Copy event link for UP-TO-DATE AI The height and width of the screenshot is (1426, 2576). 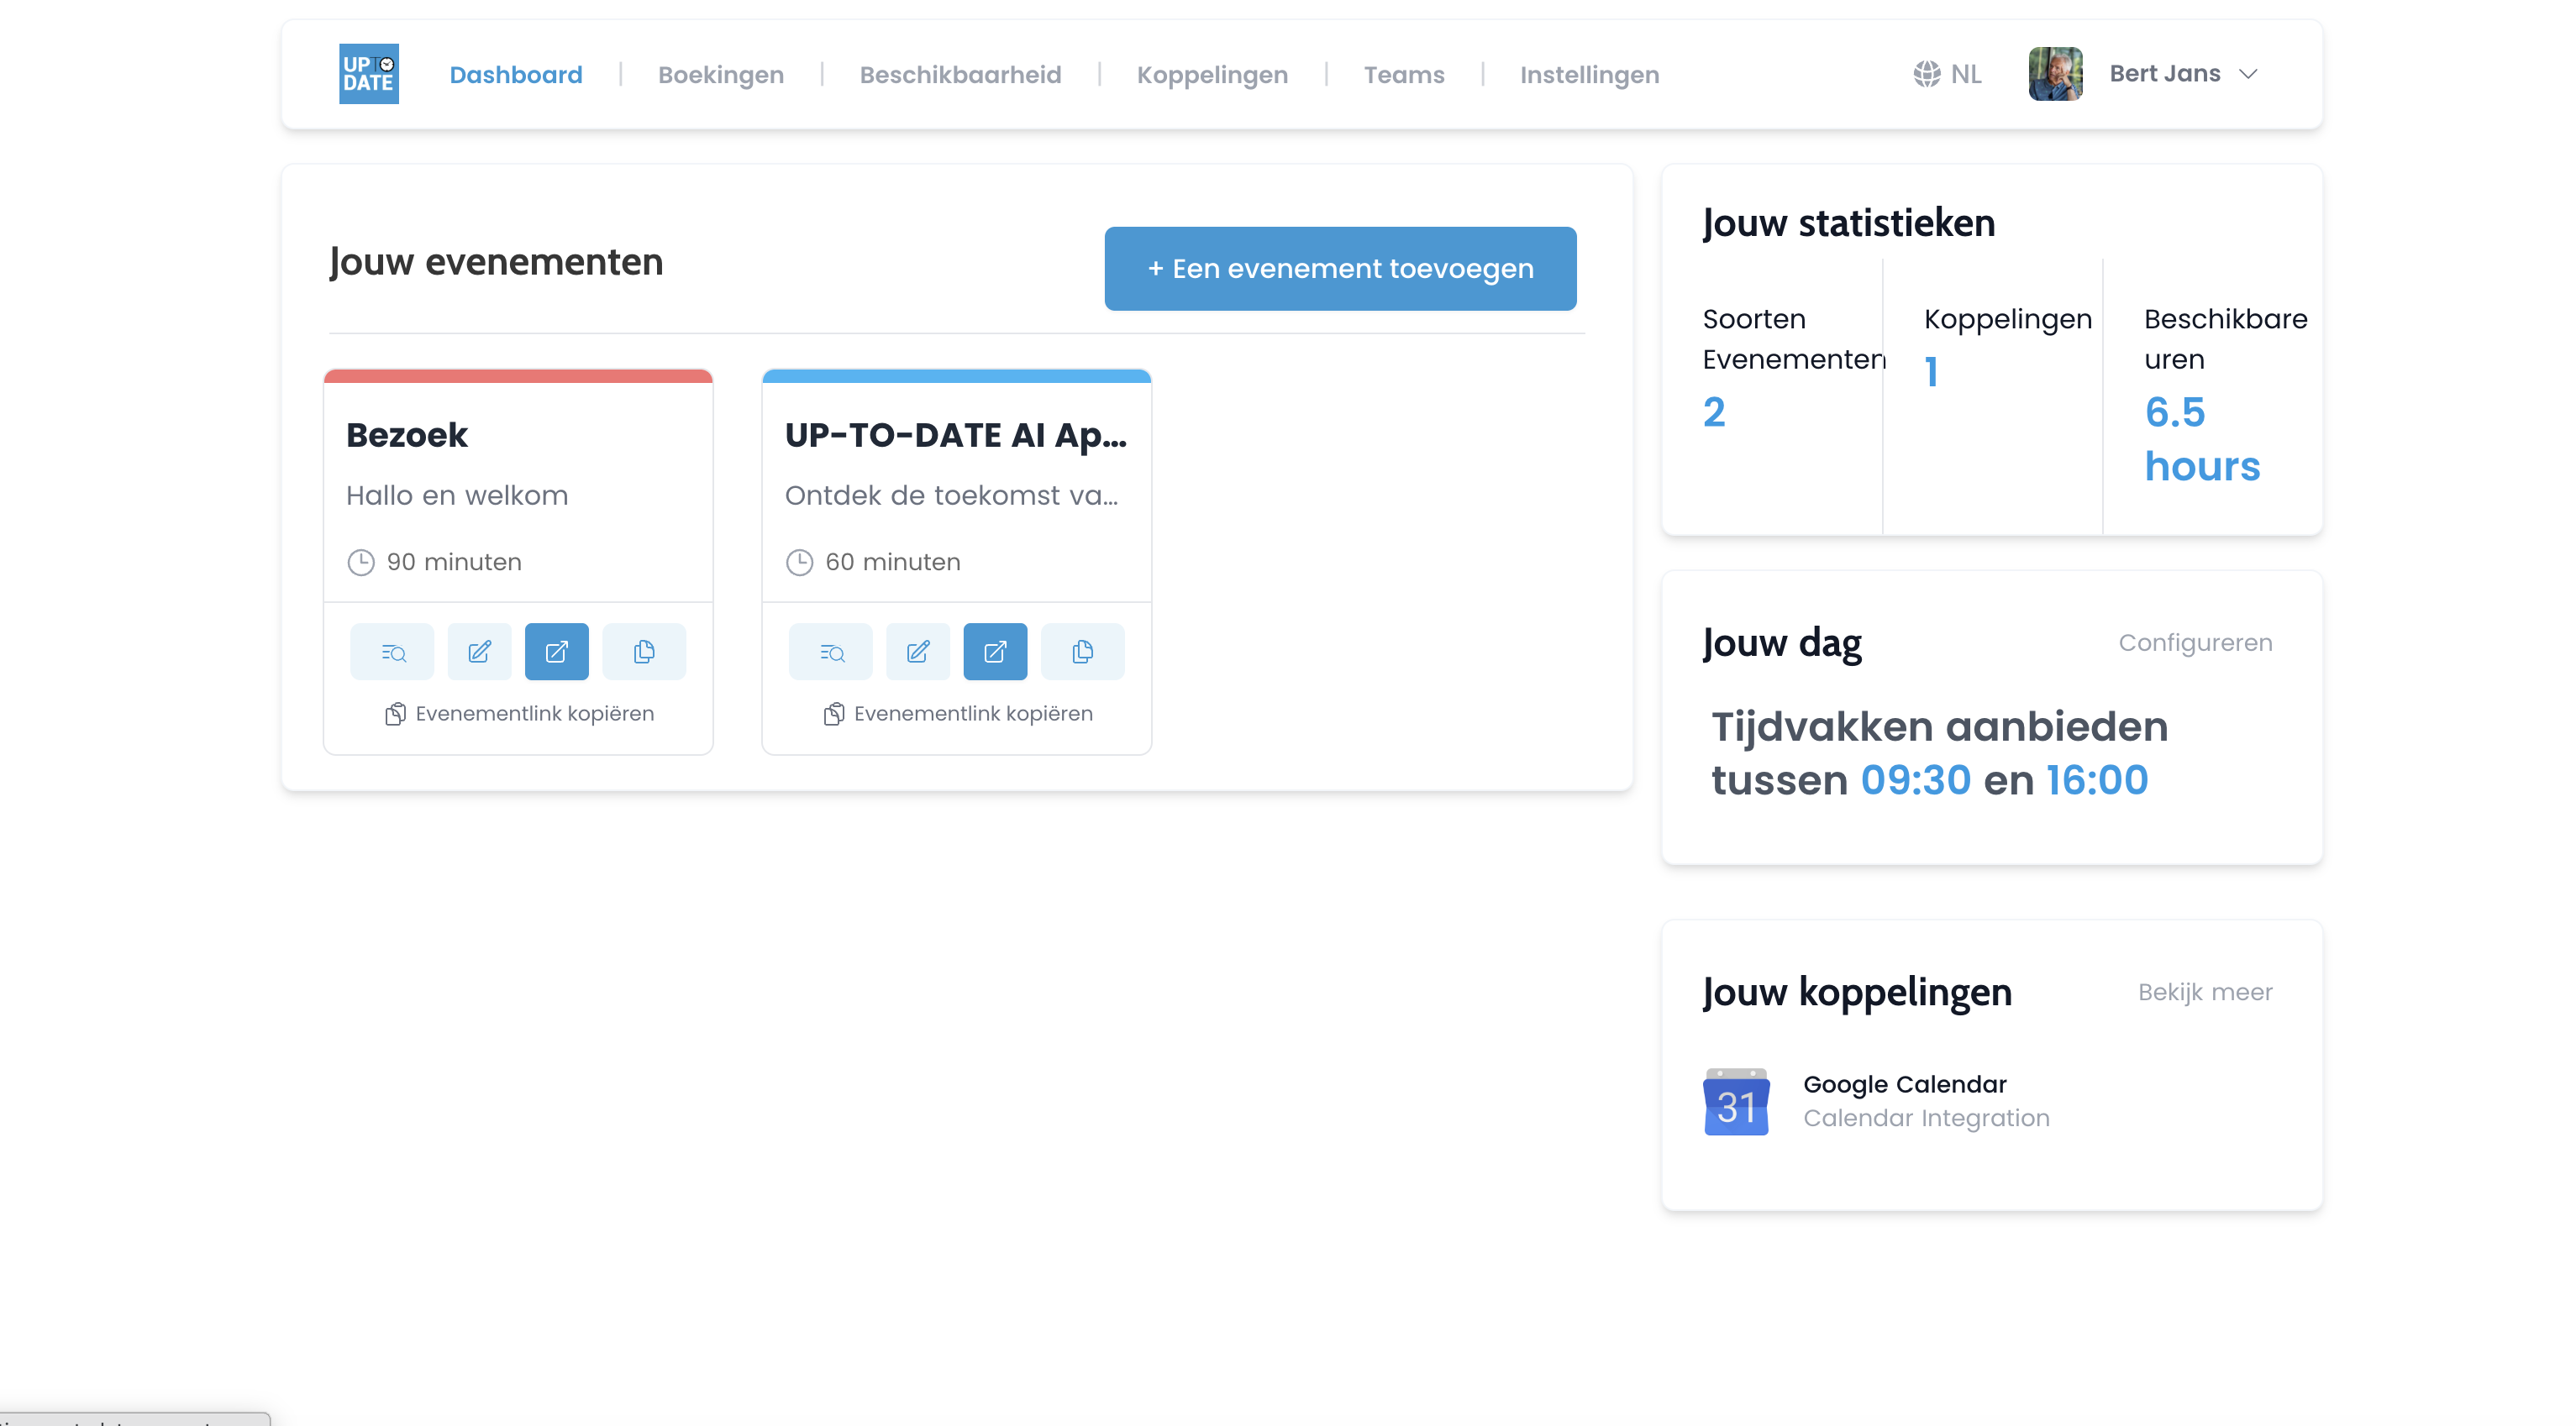click(958, 714)
